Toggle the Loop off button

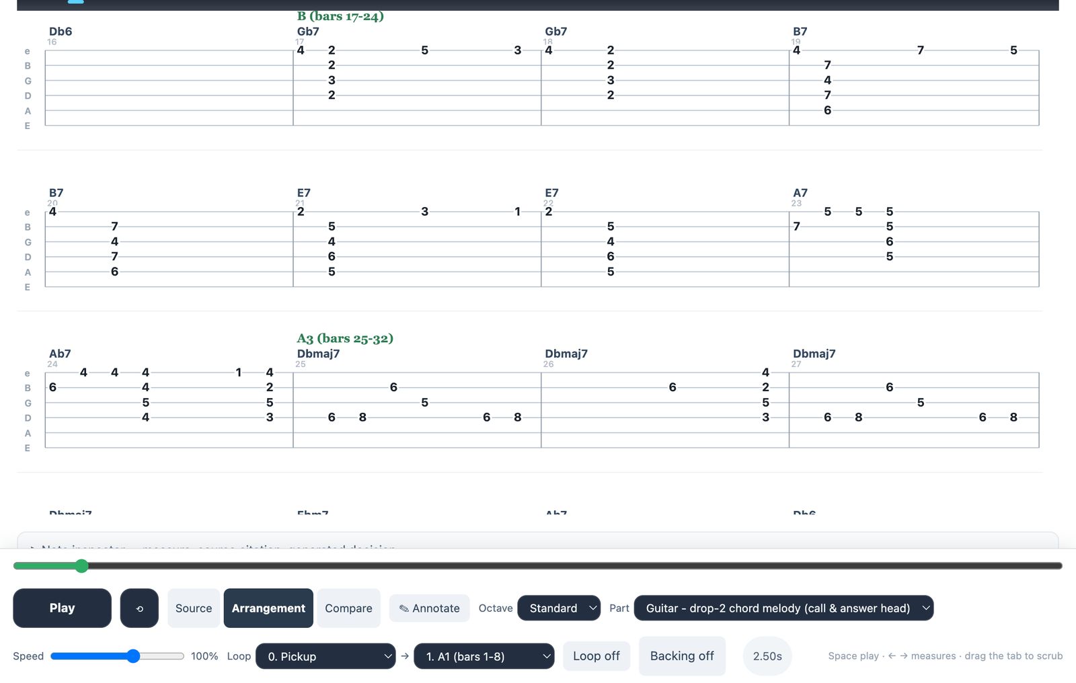click(597, 656)
